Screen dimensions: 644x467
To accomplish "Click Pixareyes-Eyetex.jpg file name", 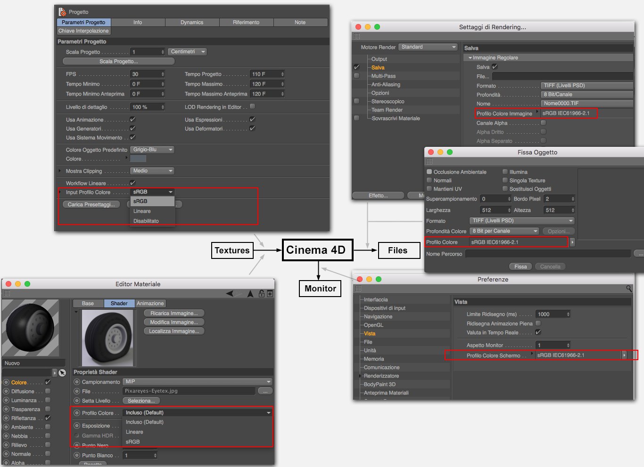I will [151, 391].
